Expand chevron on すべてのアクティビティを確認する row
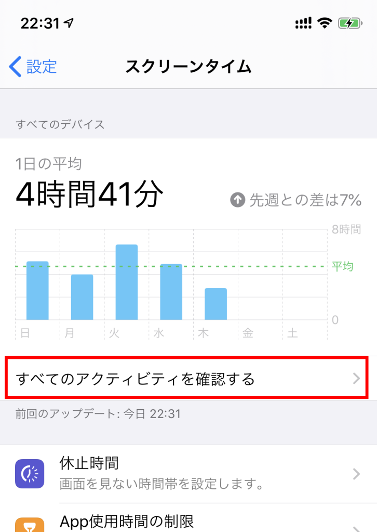 [356, 378]
